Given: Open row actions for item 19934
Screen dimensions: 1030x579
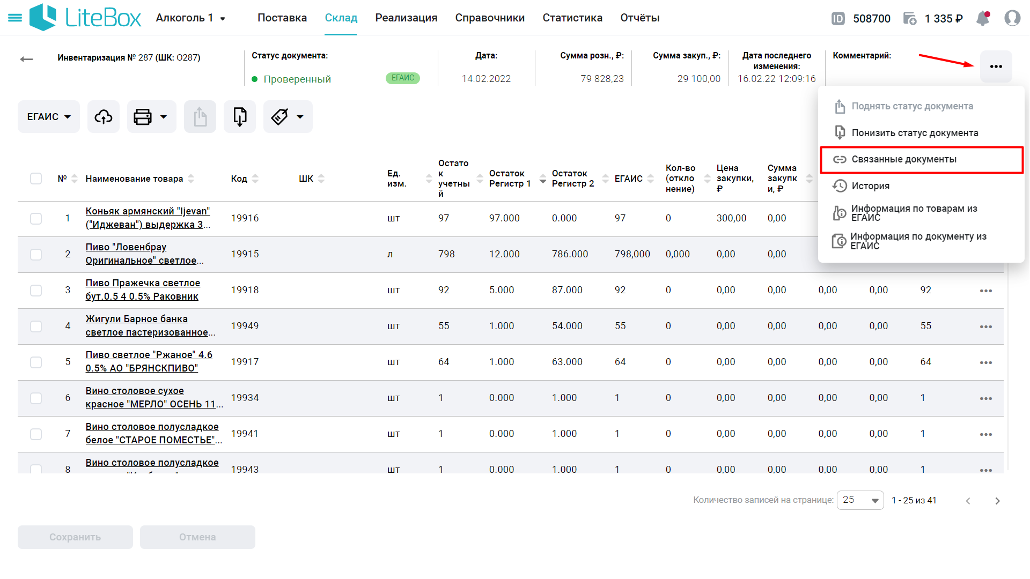Looking at the screenshot, I should coord(986,398).
